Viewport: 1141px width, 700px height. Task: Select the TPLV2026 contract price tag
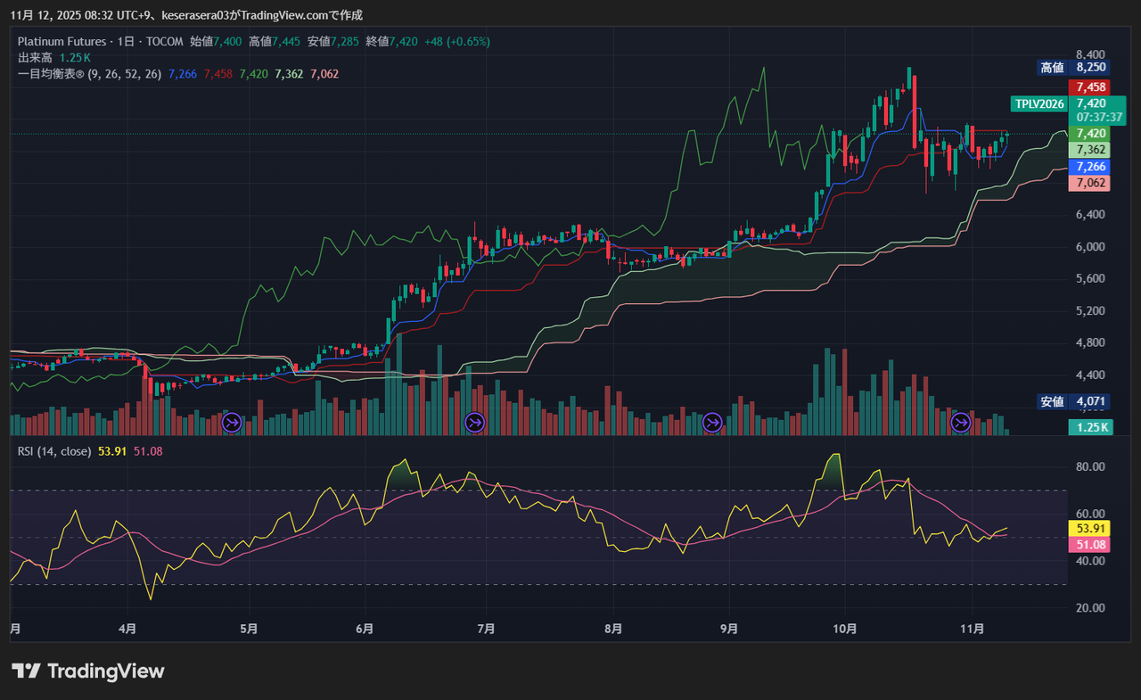(1039, 103)
